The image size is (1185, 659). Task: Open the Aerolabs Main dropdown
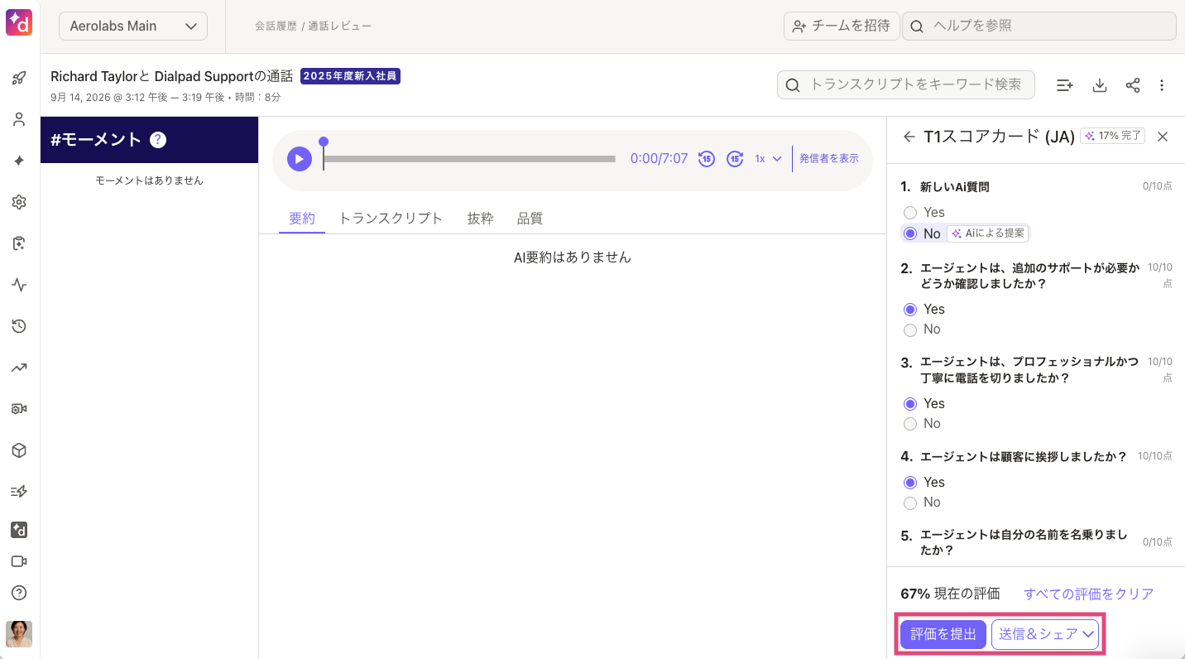133,26
